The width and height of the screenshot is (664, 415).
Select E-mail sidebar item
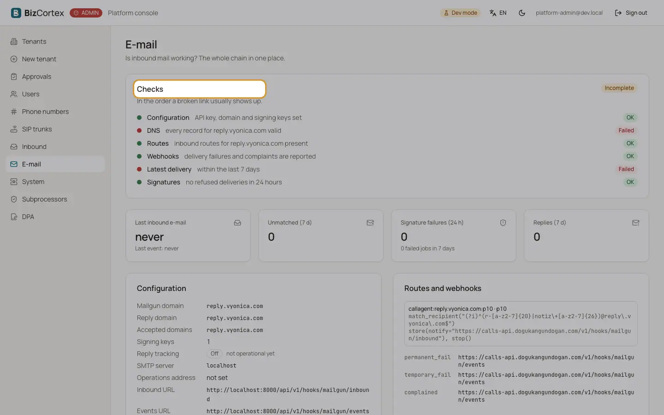pos(55,164)
